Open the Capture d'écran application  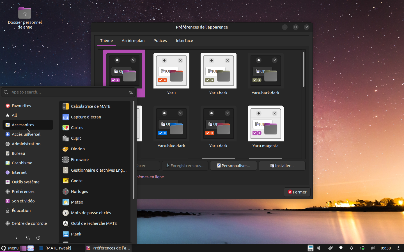click(86, 117)
